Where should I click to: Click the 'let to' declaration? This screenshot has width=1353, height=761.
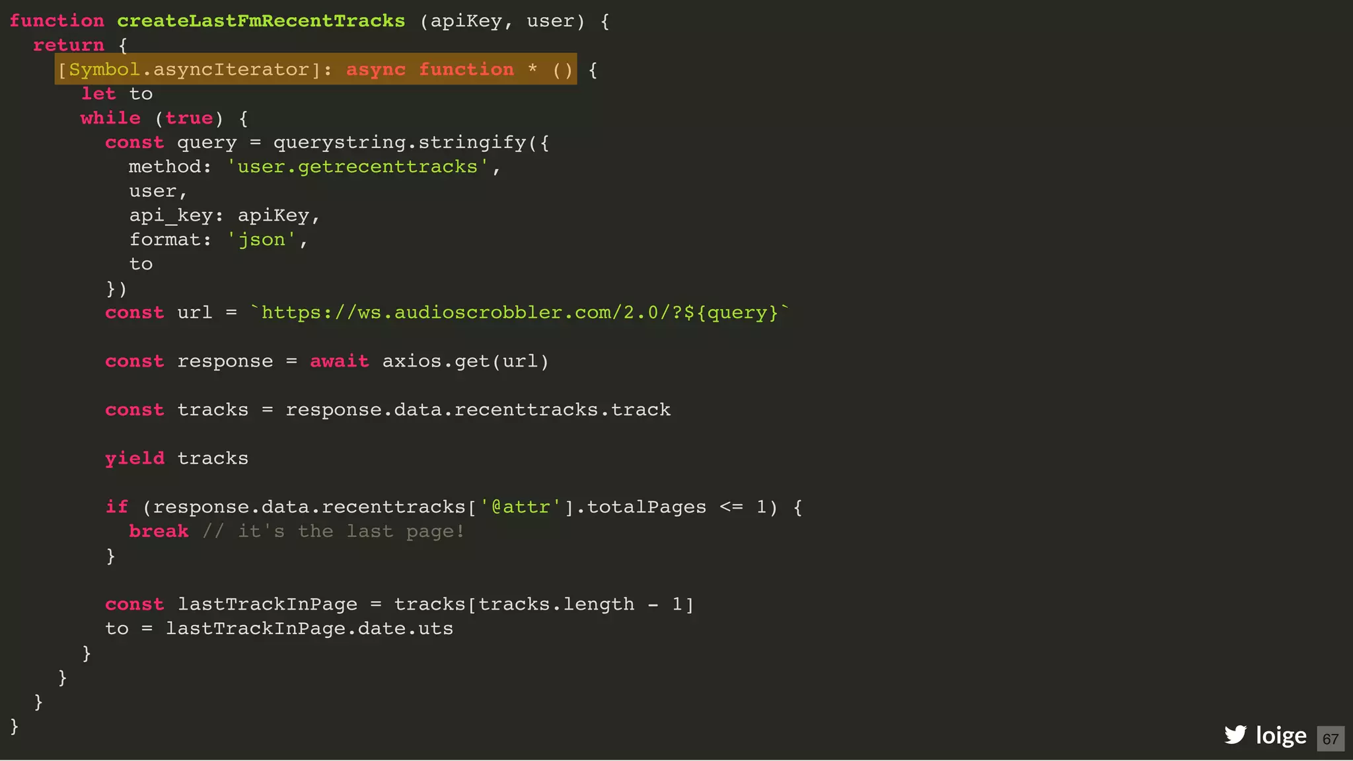(117, 94)
